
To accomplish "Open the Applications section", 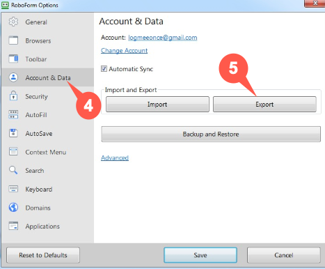I will [x=47, y=226].
